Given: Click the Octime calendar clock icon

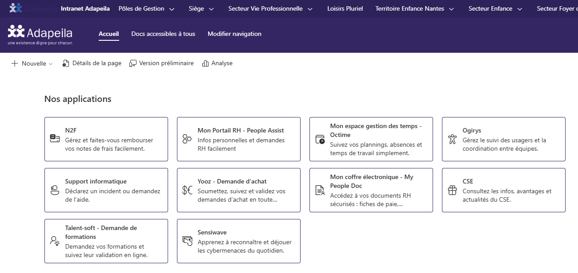Looking at the screenshot, I should [320, 139].
